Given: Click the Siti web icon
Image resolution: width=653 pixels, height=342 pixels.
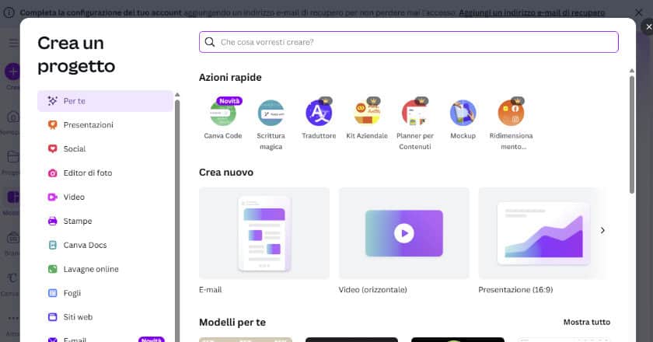Looking at the screenshot, I should [x=53, y=317].
